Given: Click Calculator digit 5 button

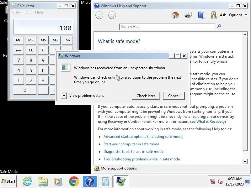Looking at the screenshot, I should click(31, 70).
